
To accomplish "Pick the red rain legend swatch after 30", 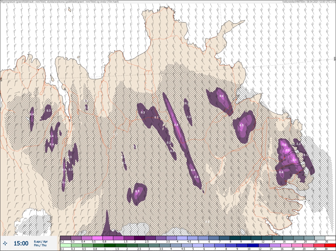I will [x=330, y=245].
